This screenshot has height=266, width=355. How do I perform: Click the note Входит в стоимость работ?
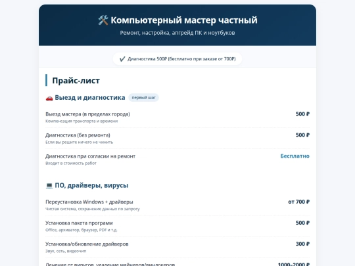click(71, 163)
